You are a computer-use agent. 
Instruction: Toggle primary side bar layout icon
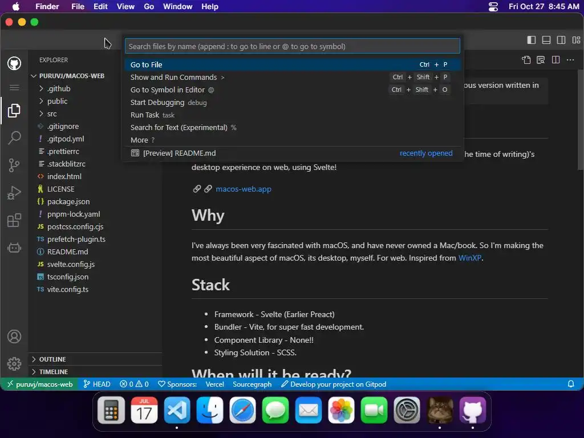tap(532, 40)
